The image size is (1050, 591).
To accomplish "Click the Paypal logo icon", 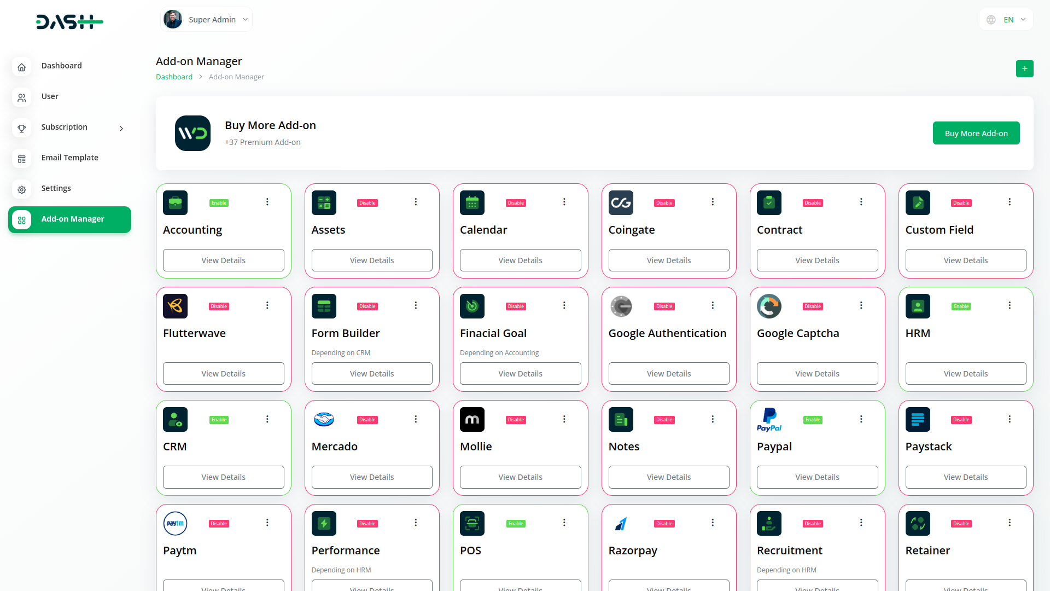I will coord(769,420).
